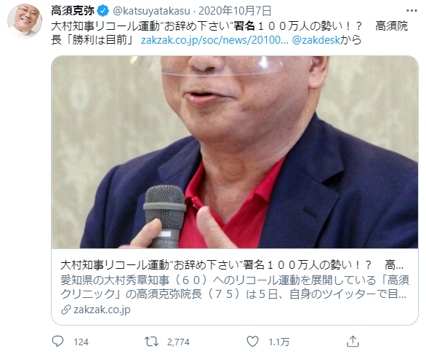
Task: Open the article preview photo
Action: coord(235,152)
